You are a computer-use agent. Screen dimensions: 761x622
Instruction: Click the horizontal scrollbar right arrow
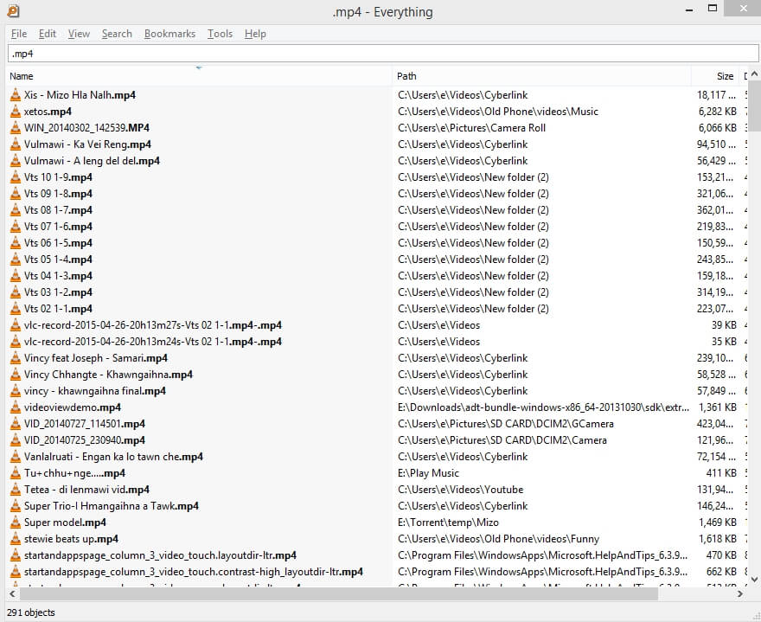[740, 593]
